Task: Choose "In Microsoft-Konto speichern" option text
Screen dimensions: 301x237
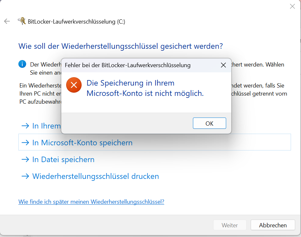Action: (x=82, y=142)
